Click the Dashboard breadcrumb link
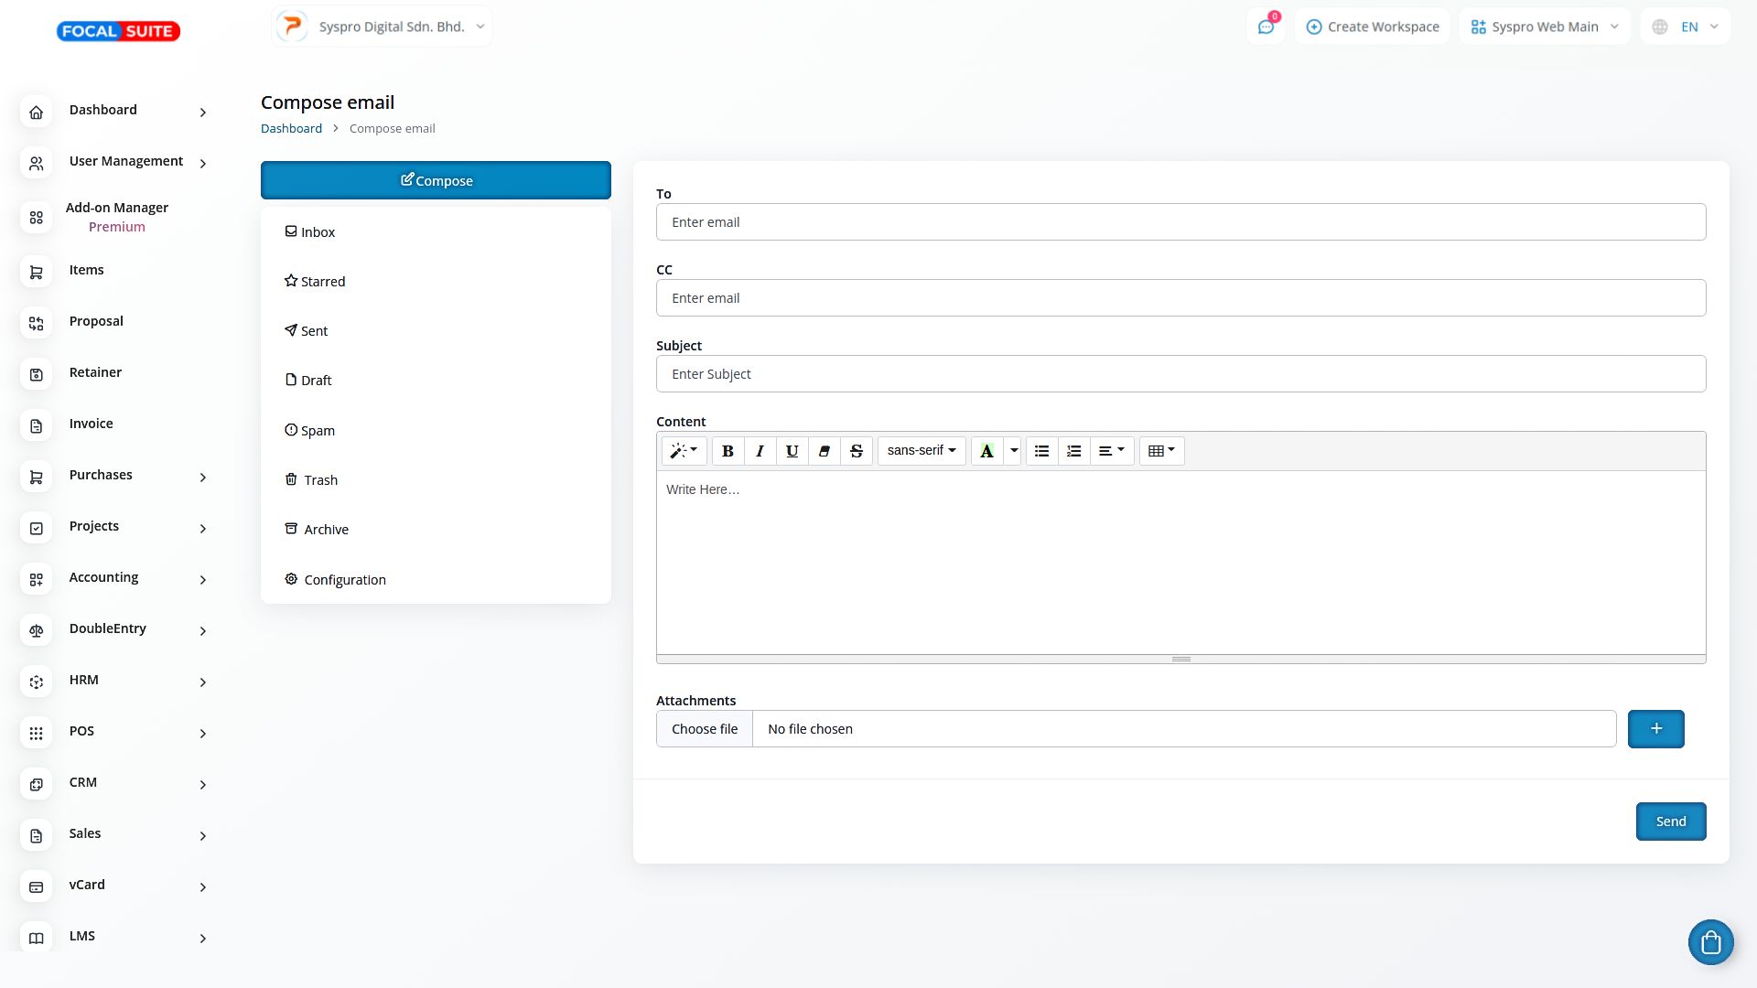The image size is (1757, 988). [291, 128]
